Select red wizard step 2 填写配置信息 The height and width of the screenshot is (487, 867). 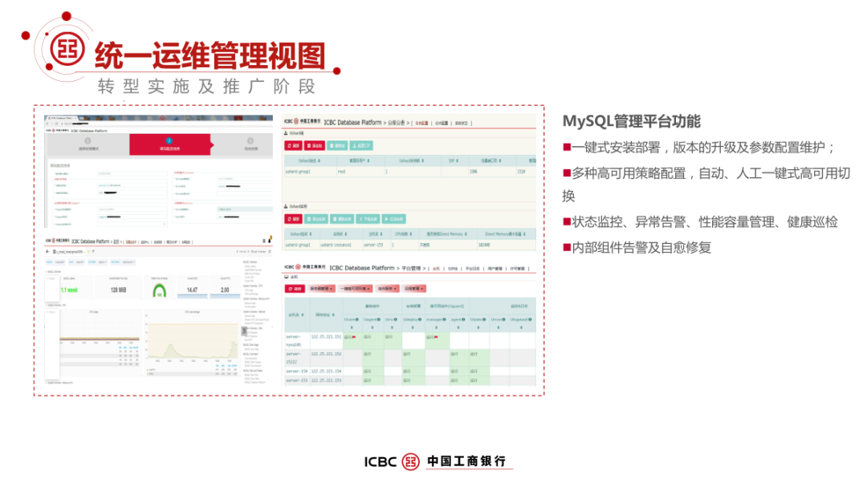169,144
